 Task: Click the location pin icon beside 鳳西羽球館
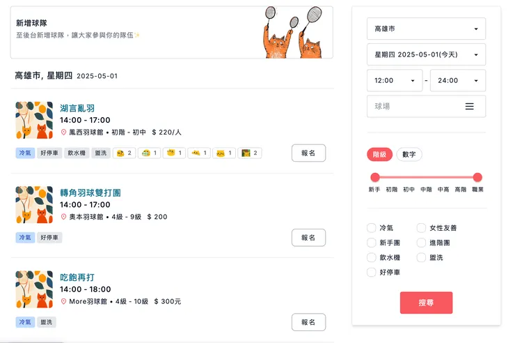63,132
